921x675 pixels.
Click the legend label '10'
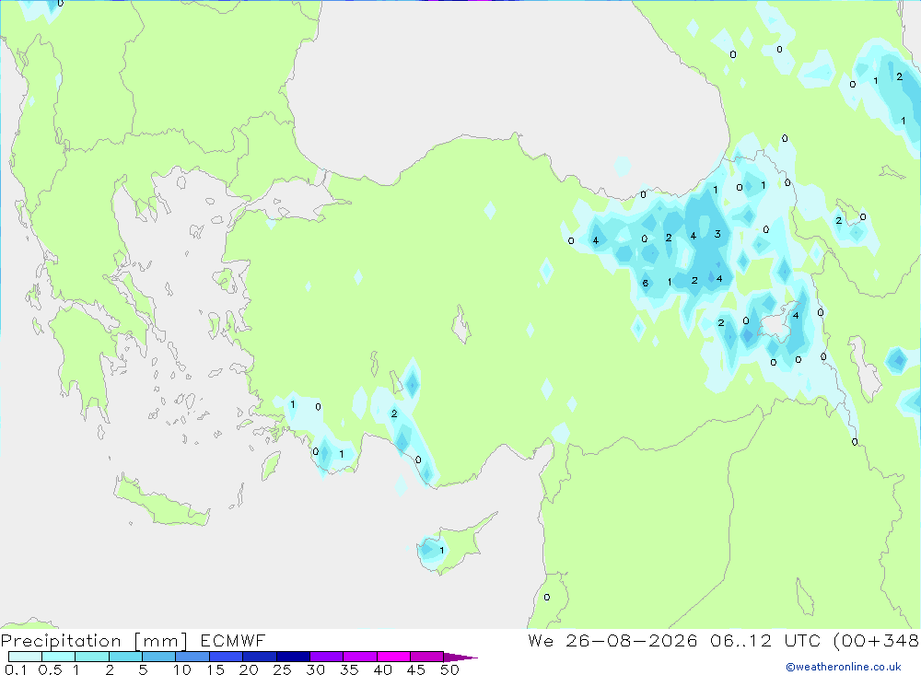point(182,669)
